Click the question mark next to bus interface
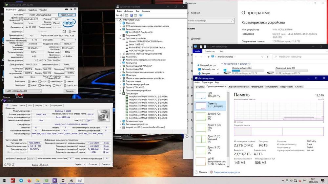328x184 pixels. tap(75, 40)
